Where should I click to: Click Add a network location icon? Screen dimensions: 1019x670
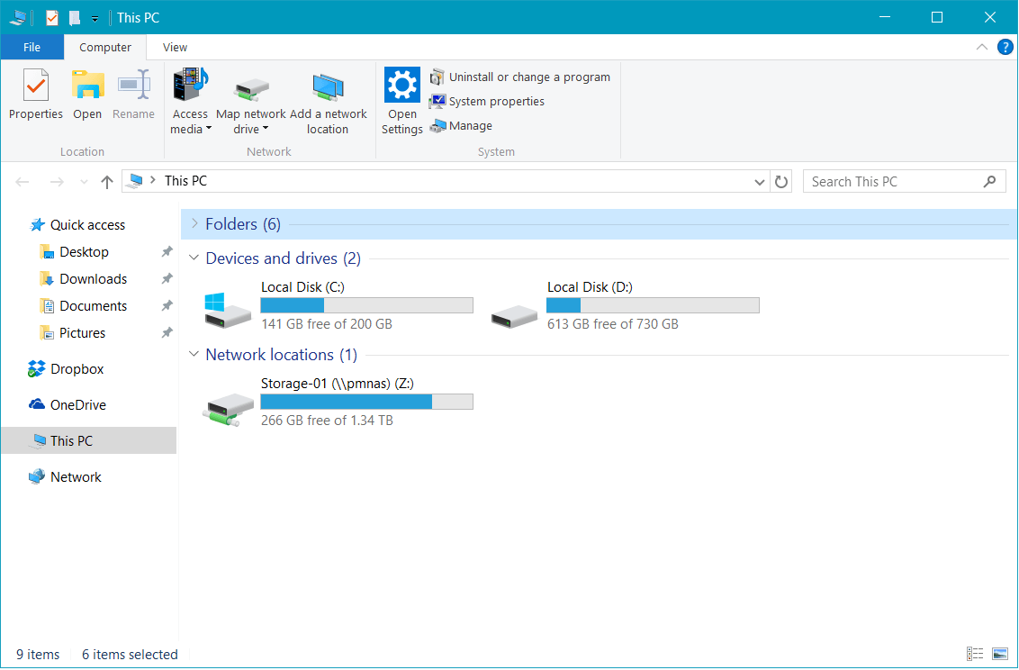point(328,88)
